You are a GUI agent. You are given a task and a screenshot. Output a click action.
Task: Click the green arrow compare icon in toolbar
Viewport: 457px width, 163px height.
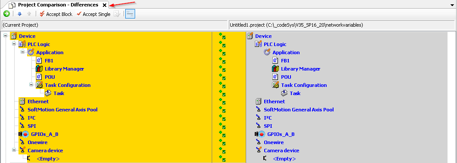coord(6,14)
